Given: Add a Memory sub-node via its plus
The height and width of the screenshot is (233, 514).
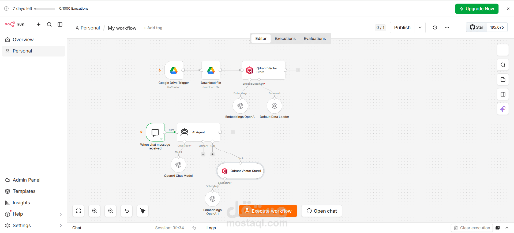Looking at the screenshot, I should 203,154.
